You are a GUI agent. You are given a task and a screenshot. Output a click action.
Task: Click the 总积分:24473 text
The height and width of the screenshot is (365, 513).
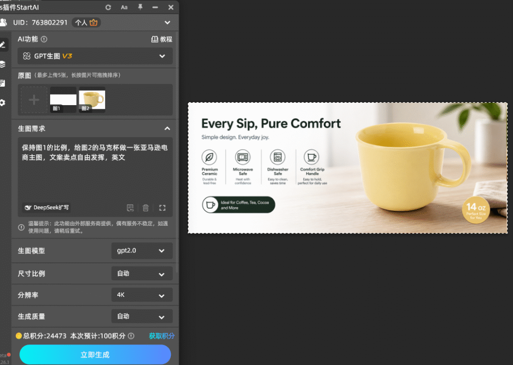(x=45, y=336)
